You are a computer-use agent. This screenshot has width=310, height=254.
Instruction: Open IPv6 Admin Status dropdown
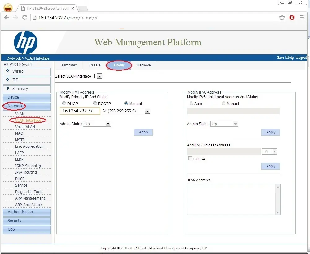point(224,124)
